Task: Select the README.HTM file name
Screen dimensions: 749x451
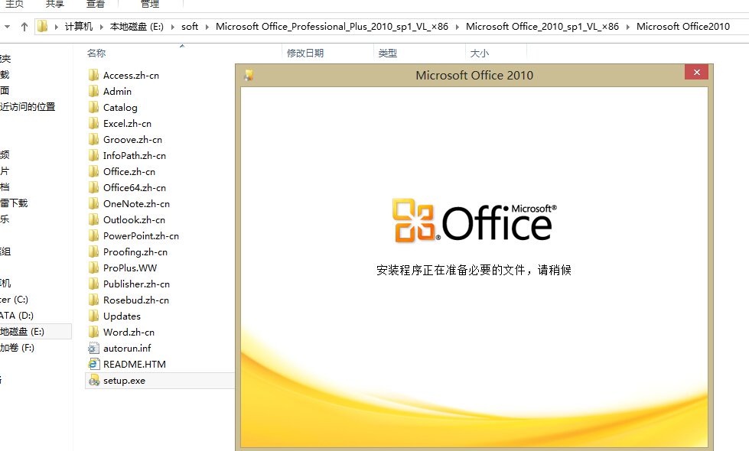Action: (135, 364)
